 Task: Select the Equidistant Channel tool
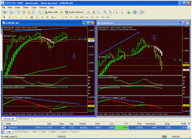click(x=32, y=17)
